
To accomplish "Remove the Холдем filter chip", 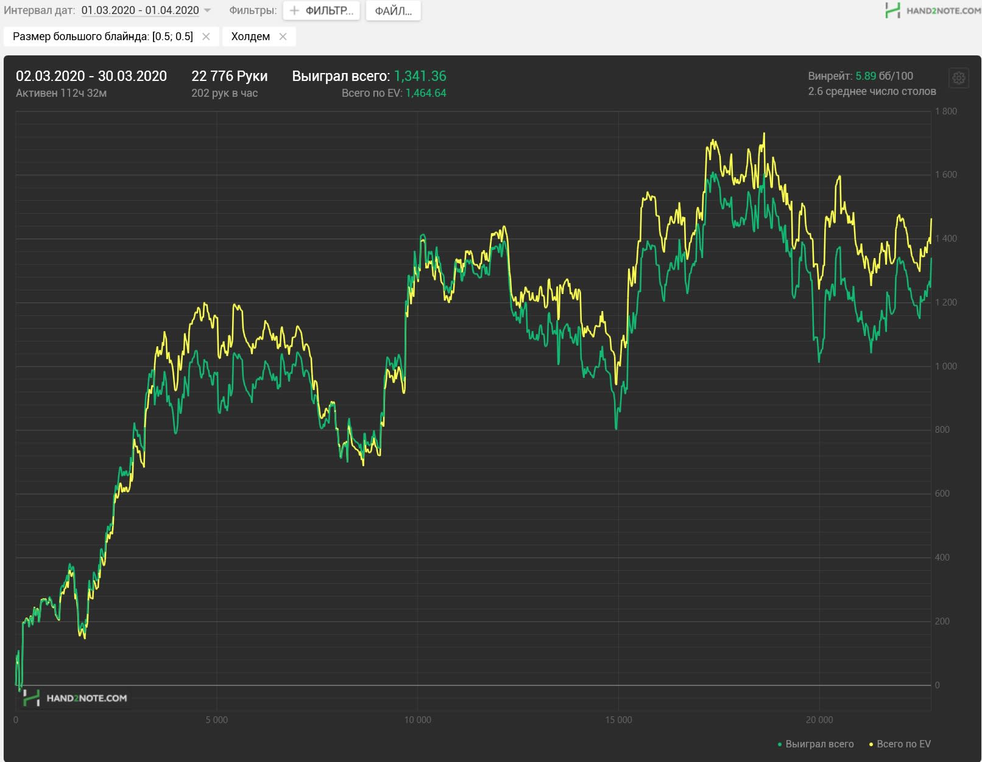I will (283, 37).
